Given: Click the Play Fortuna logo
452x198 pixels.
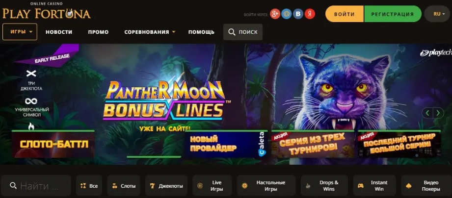Looking at the screenshot, I should (47, 11).
